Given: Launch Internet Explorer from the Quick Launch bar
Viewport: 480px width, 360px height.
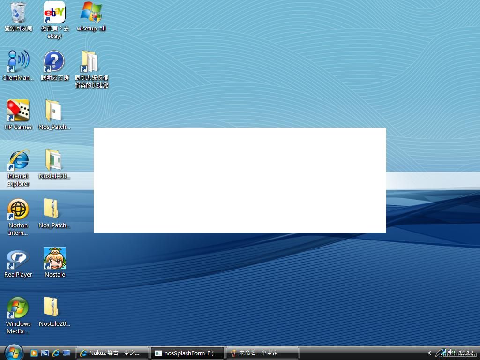Looking at the screenshot, I should 56,353.
